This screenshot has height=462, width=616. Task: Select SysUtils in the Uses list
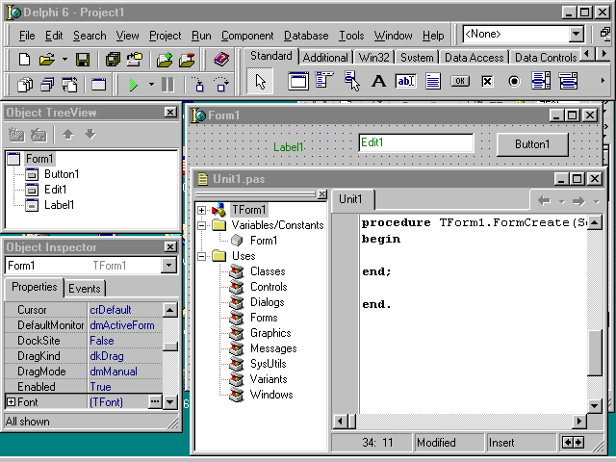[x=269, y=364]
